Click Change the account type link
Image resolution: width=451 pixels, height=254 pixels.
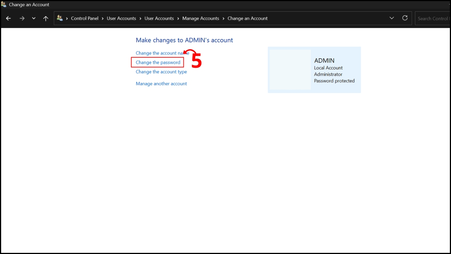[x=161, y=72]
